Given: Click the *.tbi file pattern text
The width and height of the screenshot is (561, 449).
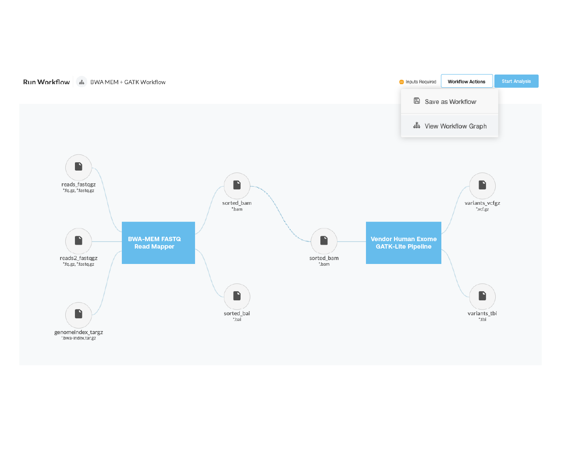Looking at the screenshot, I should pyautogui.click(x=483, y=320).
